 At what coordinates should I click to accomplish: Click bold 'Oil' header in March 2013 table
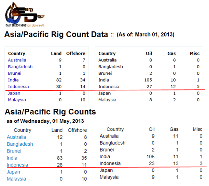point(149,54)
